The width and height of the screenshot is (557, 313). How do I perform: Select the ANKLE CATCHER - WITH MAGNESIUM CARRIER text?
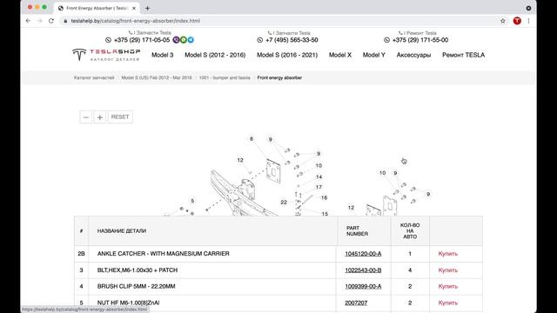[x=164, y=254]
